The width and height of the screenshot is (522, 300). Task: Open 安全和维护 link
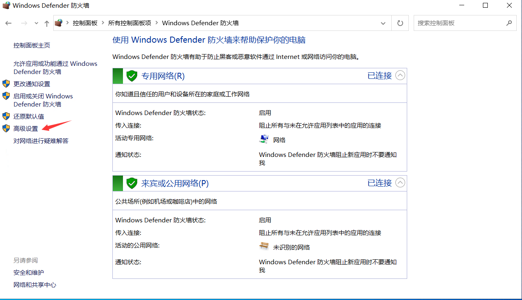pyautogui.click(x=29, y=273)
